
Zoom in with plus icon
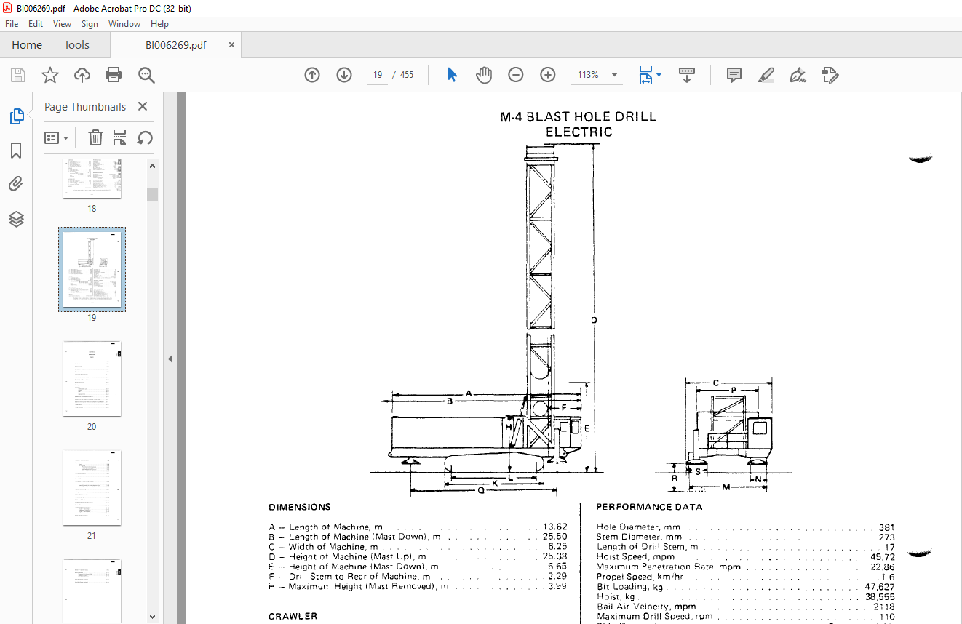coord(548,75)
